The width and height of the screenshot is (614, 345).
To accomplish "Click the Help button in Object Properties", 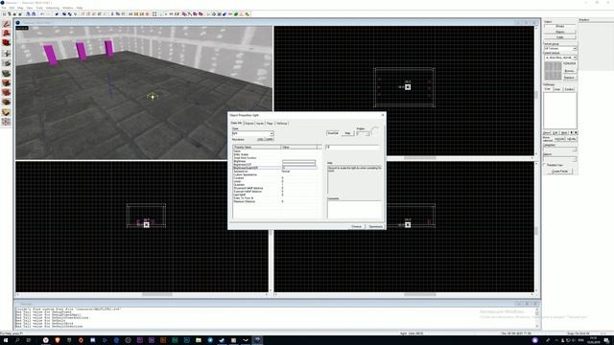I will point(347,133).
